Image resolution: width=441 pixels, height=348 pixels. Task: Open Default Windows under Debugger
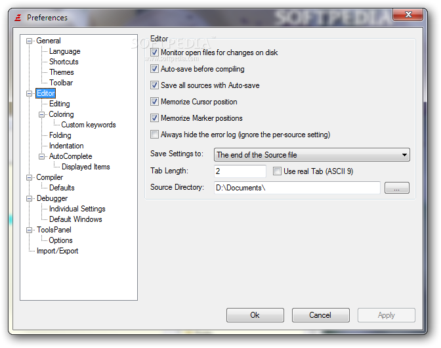pos(75,219)
